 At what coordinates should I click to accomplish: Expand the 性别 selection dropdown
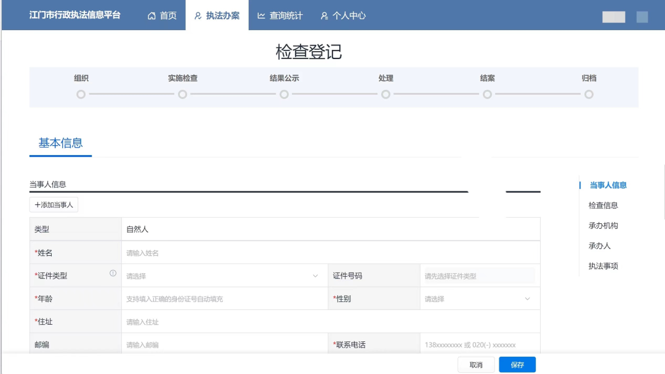479,298
